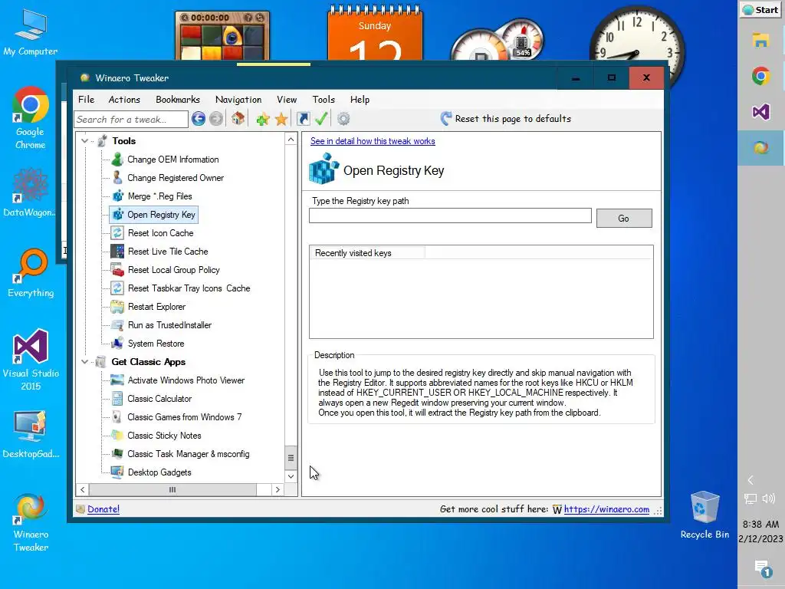The width and height of the screenshot is (785, 589).
Task: Click the volume icon in system tray
Action: 768,499
